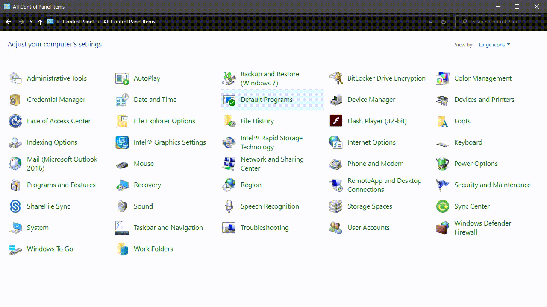Click the Forward navigation arrow

coord(21,22)
